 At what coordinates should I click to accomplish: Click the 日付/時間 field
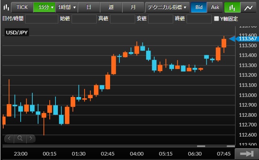pos(42,19)
